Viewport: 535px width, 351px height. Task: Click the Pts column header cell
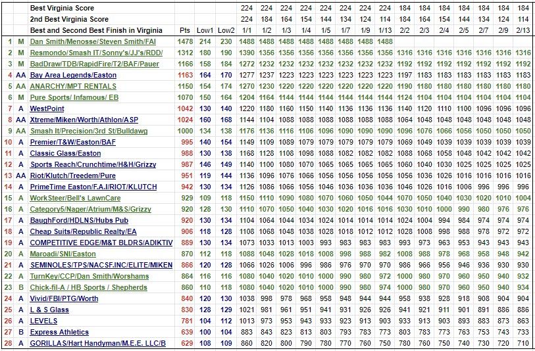click(185, 31)
